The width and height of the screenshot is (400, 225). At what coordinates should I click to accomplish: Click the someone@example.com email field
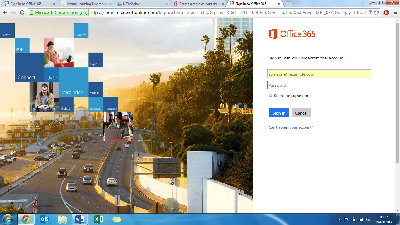click(x=319, y=74)
